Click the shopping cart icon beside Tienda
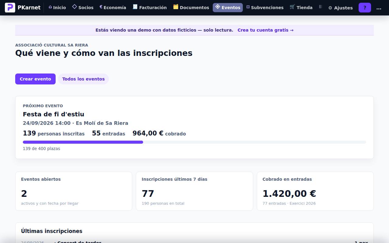Screen dimensions: 389x243 pos(292,7)
